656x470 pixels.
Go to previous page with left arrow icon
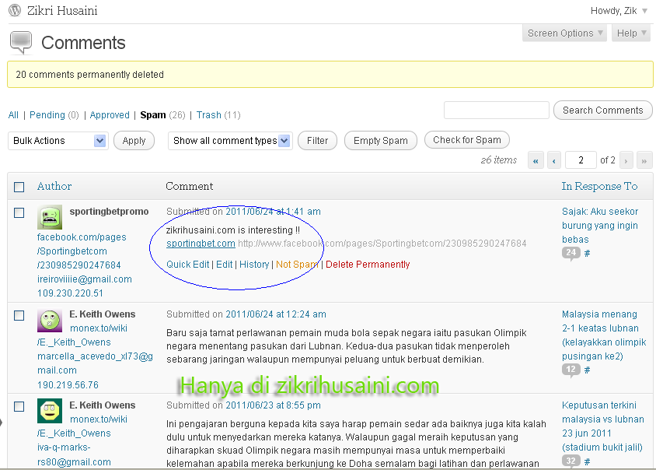coord(553,160)
